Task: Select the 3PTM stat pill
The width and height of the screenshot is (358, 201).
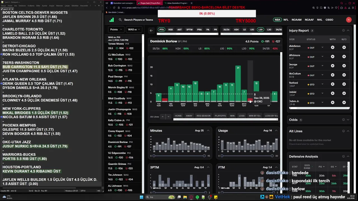Action: [x=189, y=30]
